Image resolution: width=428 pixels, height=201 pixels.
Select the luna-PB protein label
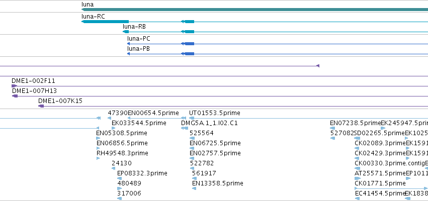tap(138, 49)
